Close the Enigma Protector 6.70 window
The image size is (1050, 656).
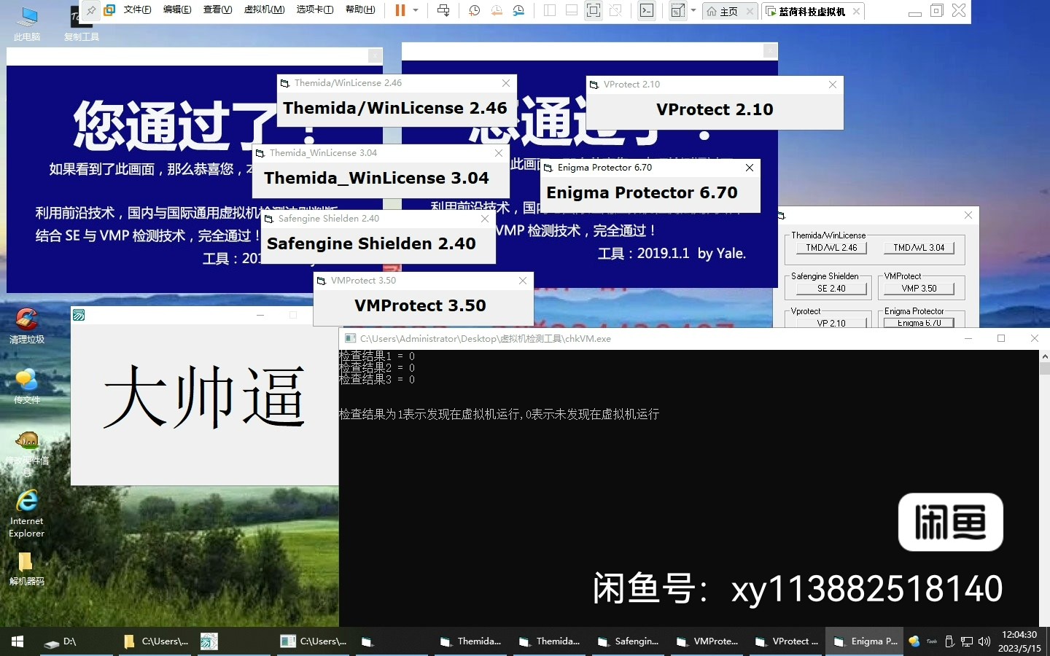pyautogui.click(x=750, y=168)
